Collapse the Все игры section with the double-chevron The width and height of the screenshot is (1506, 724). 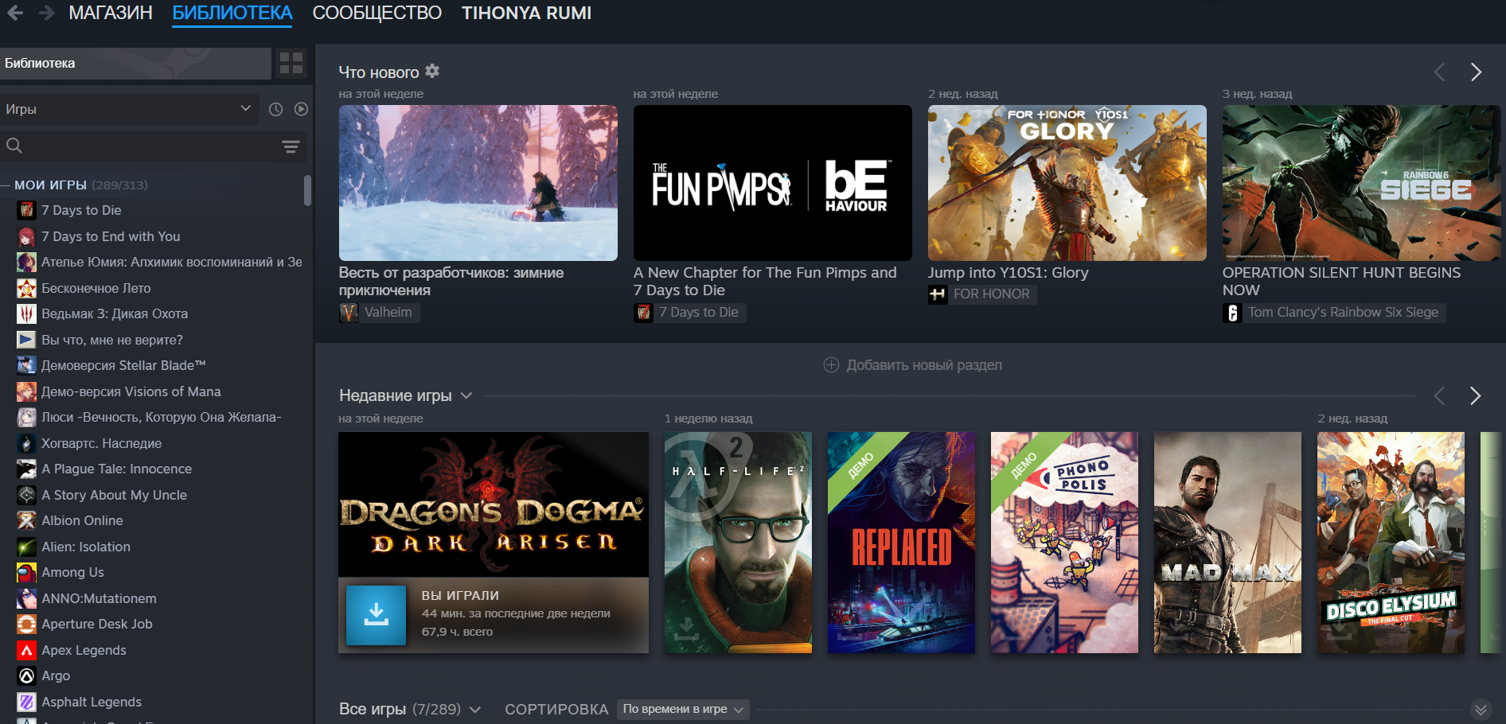click(1481, 709)
